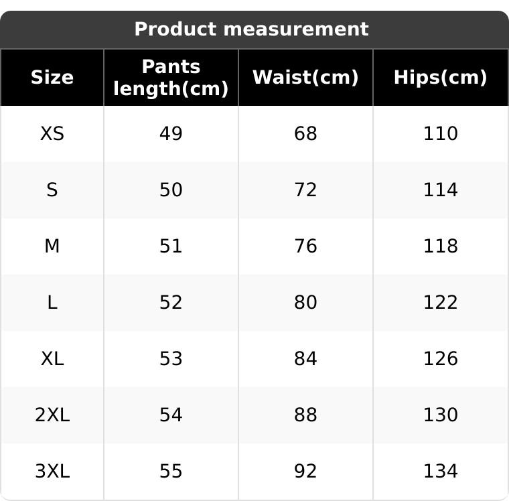Click the 2XL size cell
This screenshot has height=501, width=509.
click(52, 415)
